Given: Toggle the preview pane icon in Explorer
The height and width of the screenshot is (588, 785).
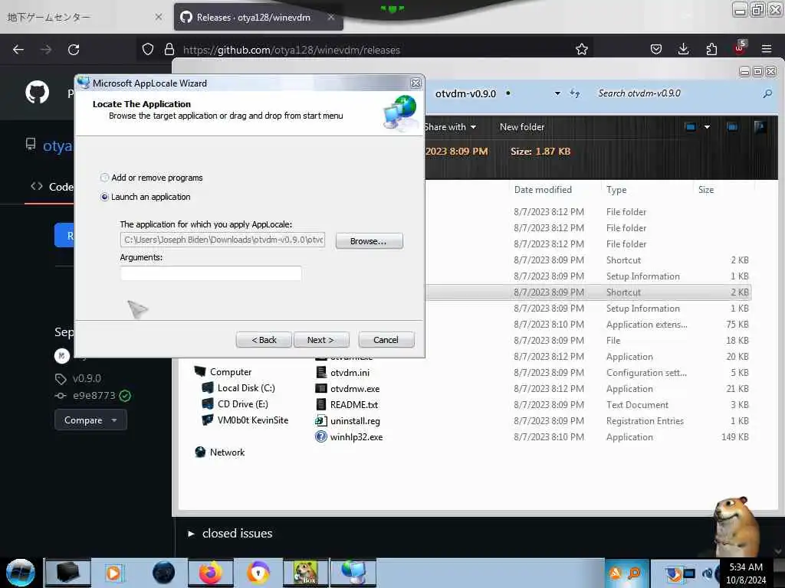Looking at the screenshot, I should click(732, 127).
